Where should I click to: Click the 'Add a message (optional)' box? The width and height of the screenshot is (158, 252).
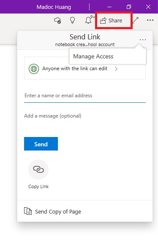85,116
